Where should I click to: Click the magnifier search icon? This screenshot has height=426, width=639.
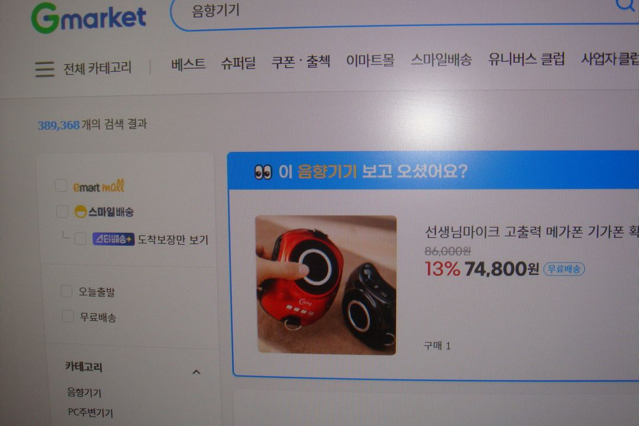click(x=625, y=5)
